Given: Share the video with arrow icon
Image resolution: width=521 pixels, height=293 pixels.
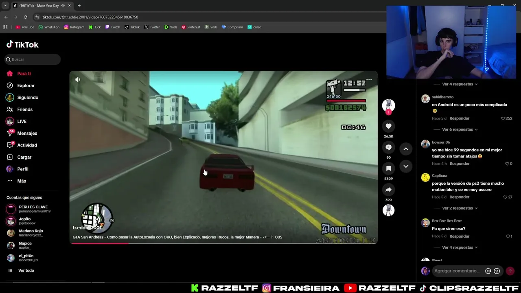Looking at the screenshot, I should (388, 190).
